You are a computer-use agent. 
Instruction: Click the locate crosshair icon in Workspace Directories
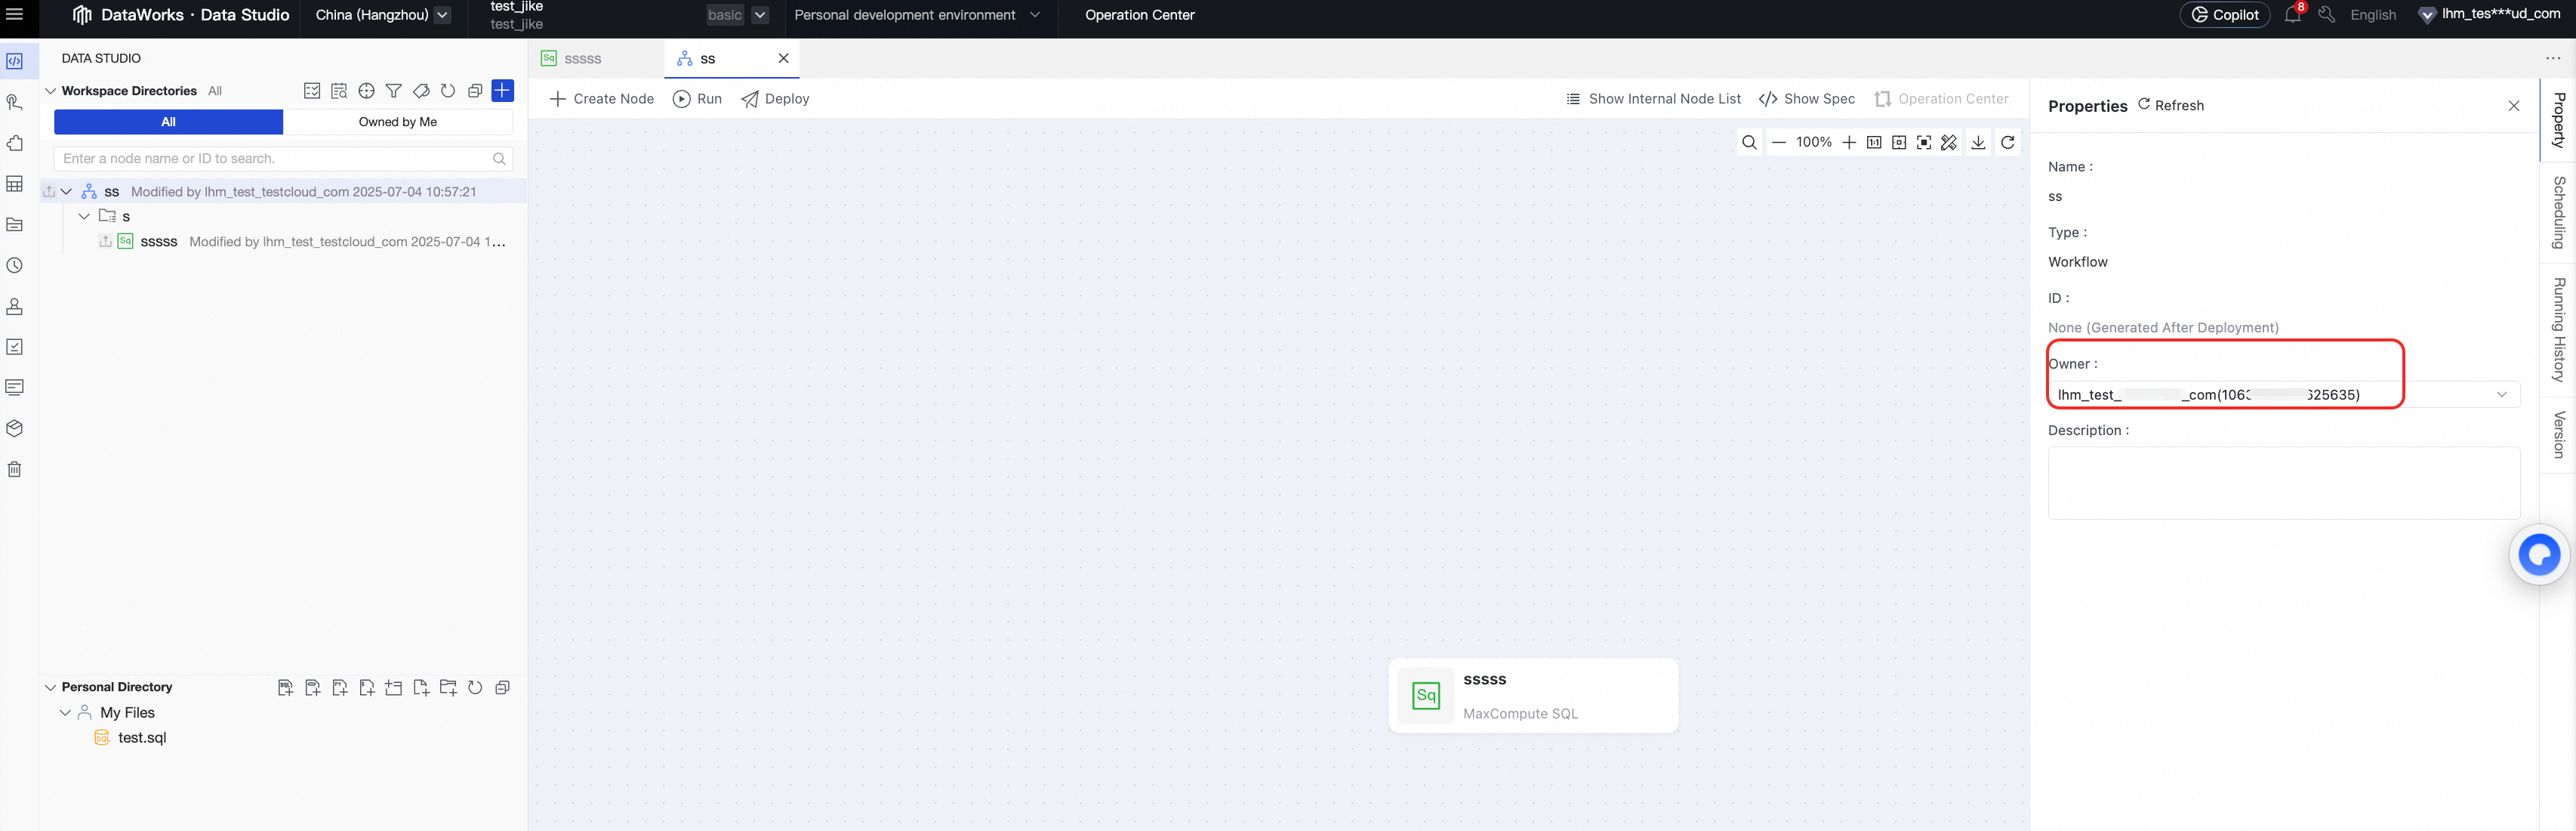[x=367, y=91]
